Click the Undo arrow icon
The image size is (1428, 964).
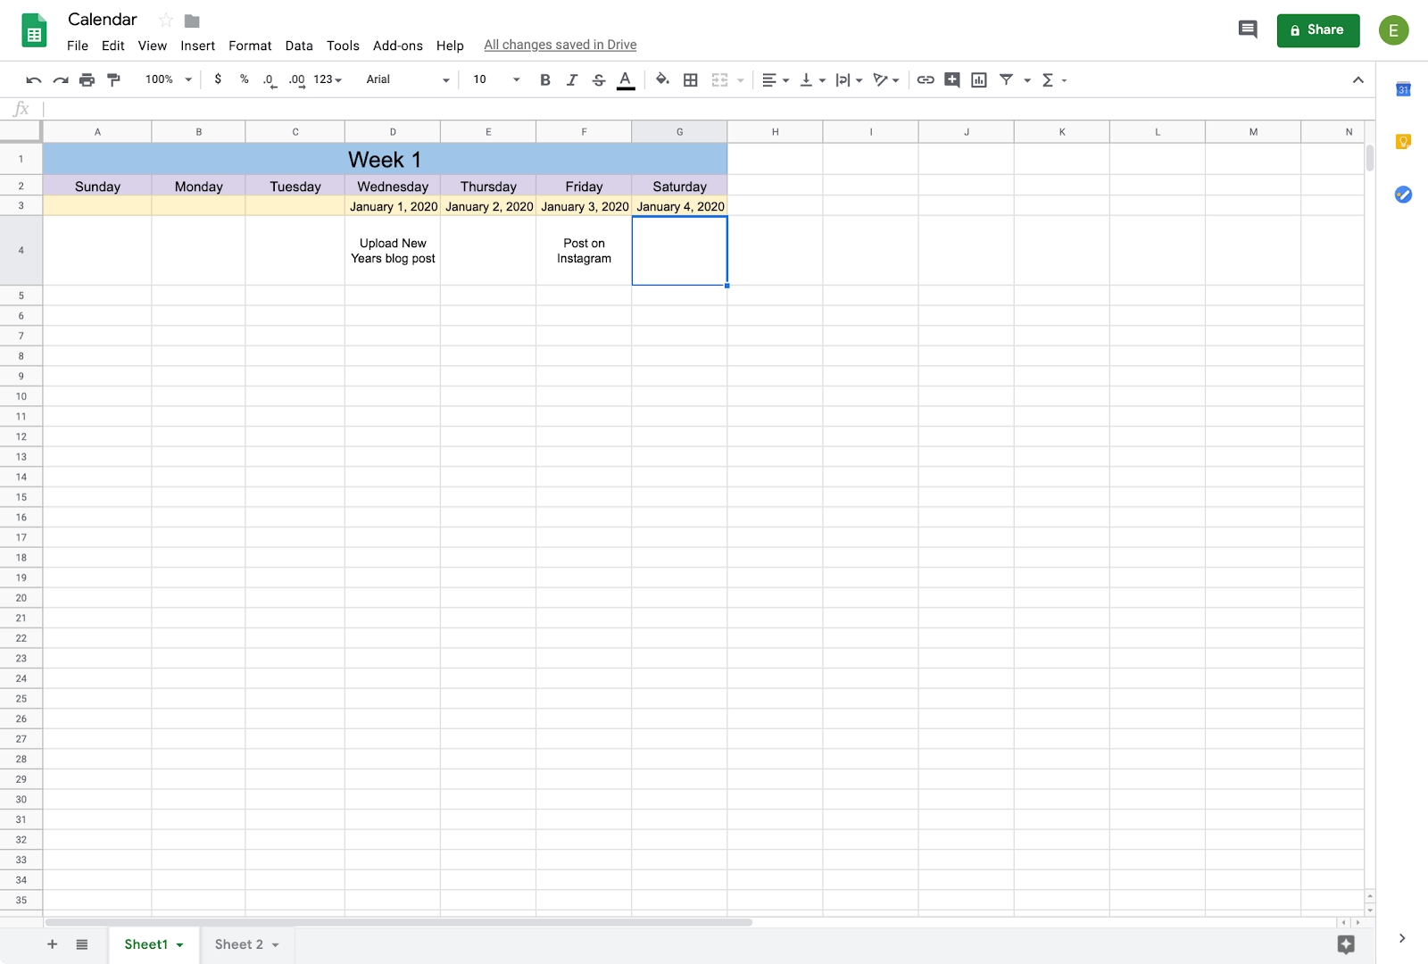[34, 80]
